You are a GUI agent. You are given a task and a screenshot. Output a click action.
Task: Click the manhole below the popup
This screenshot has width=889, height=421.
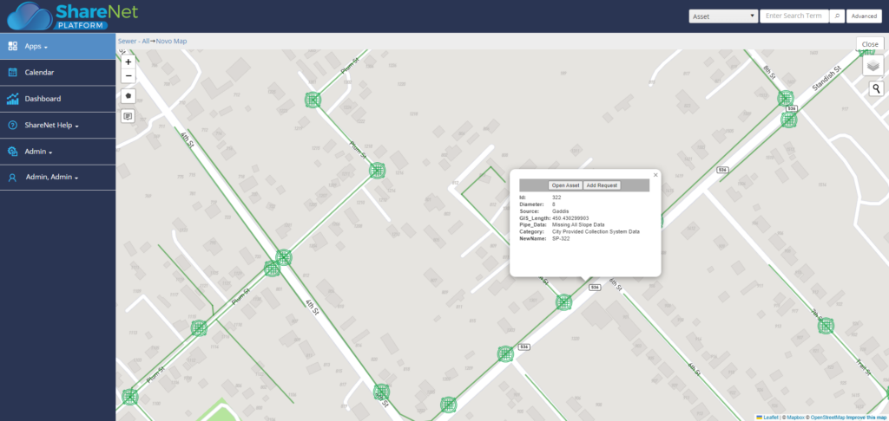563,302
